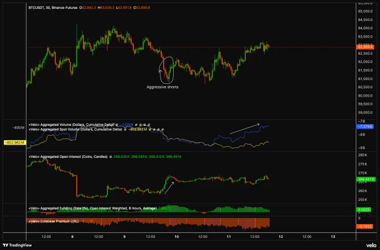Click the 59,500.0 price axis label
Viewport: 380px width, 250px height.
(365, 104)
